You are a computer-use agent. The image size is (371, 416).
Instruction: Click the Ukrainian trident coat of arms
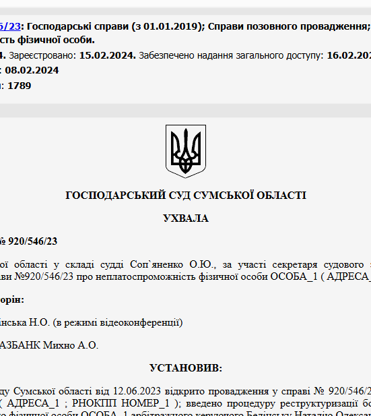[x=186, y=151]
